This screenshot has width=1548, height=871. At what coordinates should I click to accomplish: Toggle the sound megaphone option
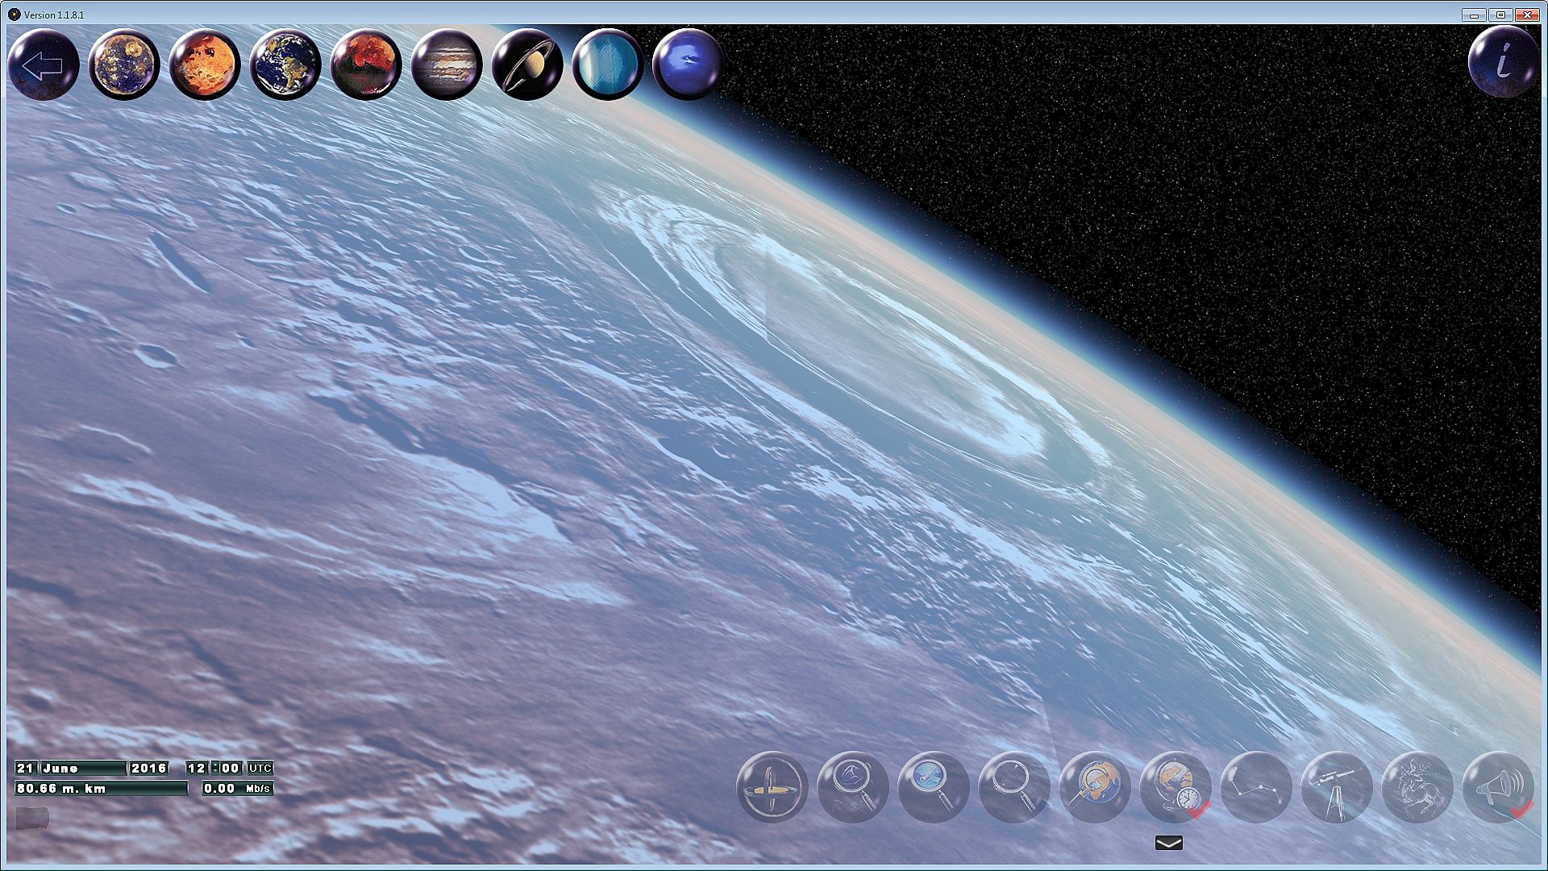click(1498, 786)
